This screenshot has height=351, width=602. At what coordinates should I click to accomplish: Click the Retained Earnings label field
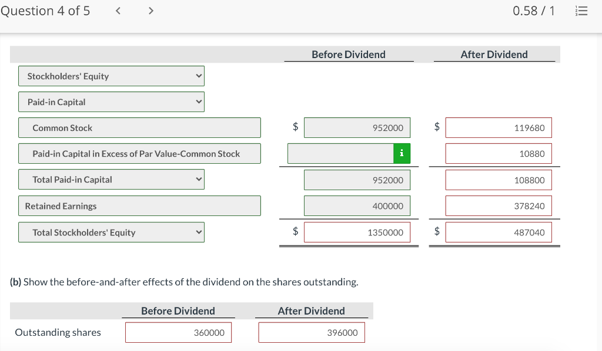coord(139,206)
